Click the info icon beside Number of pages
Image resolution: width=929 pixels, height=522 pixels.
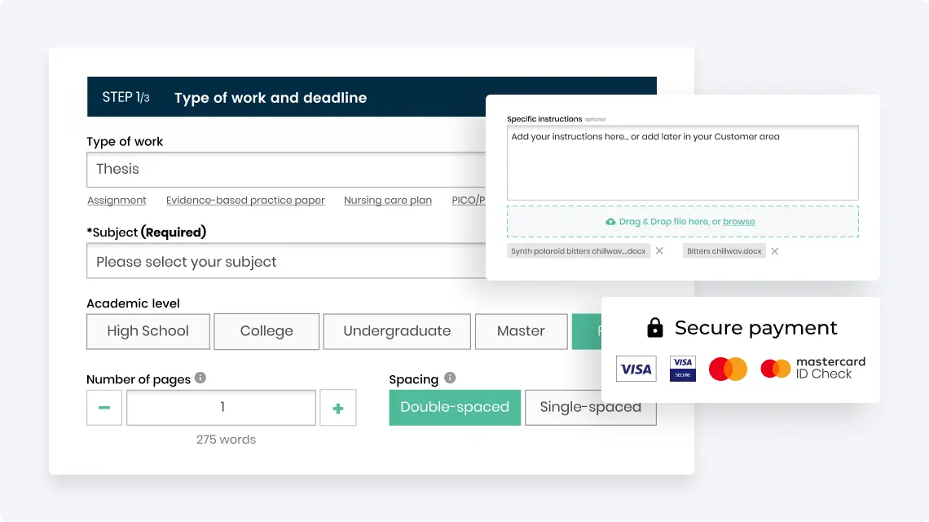200,378
